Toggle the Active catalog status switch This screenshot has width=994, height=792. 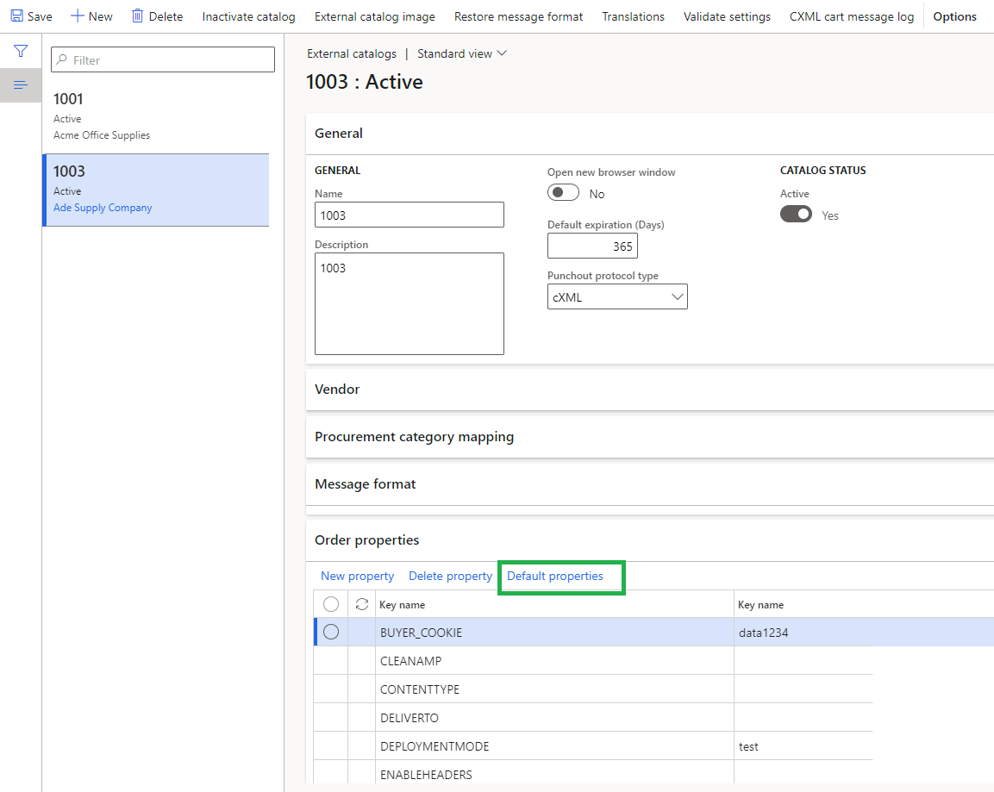pos(796,215)
